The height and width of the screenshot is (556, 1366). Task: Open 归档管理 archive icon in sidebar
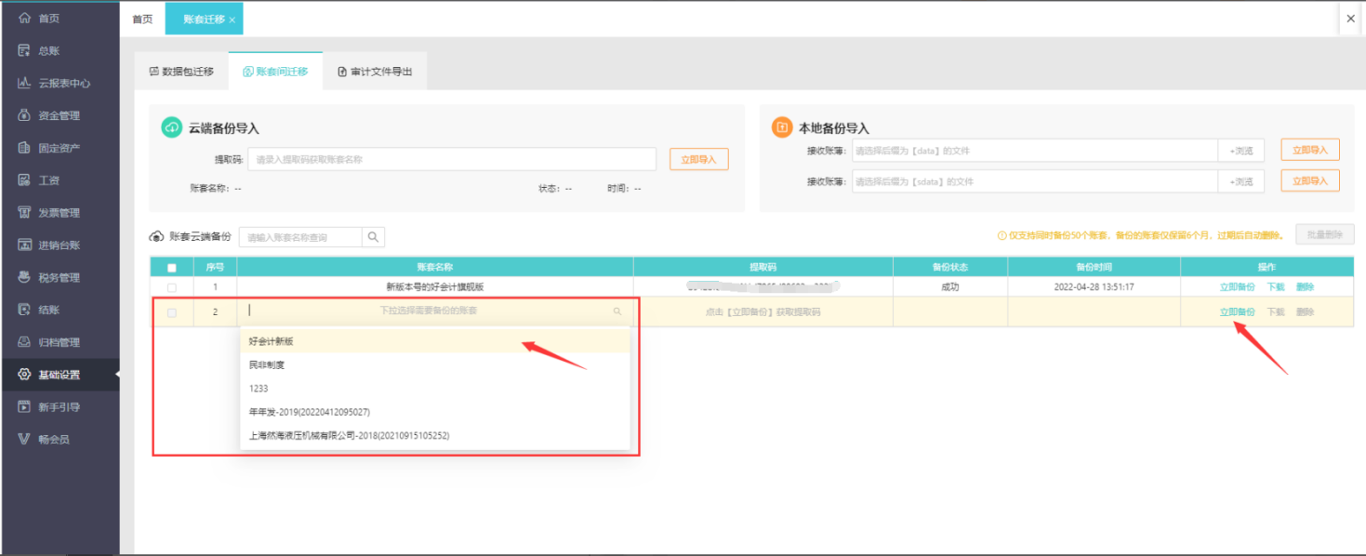pos(25,342)
